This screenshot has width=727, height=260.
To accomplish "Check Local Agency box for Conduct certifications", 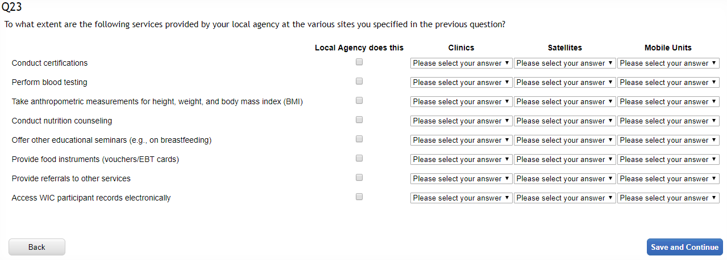I will point(359,62).
